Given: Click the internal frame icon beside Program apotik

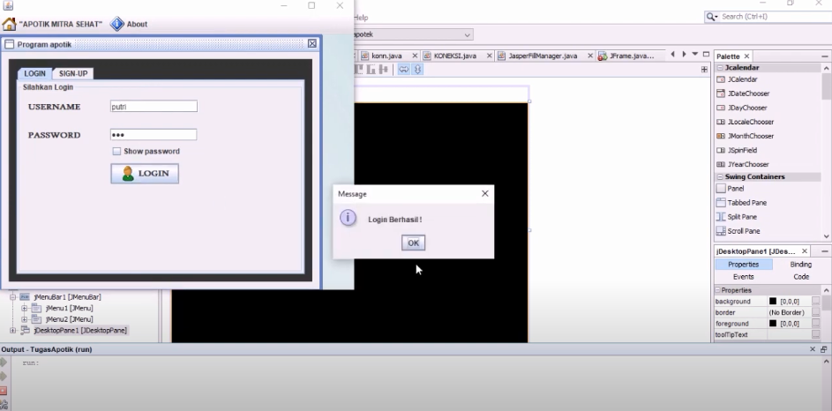Looking at the screenshot, I should point(9,45).
